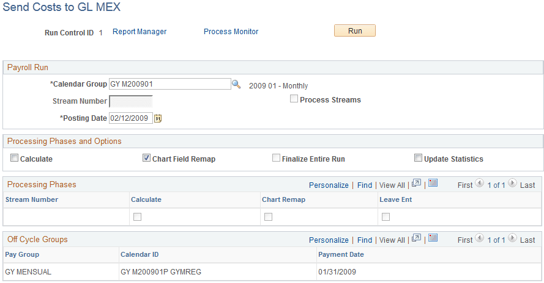Screen dimensions: 544x283
Task: Click Find in Off Cycle Groups
Action: 365,240
